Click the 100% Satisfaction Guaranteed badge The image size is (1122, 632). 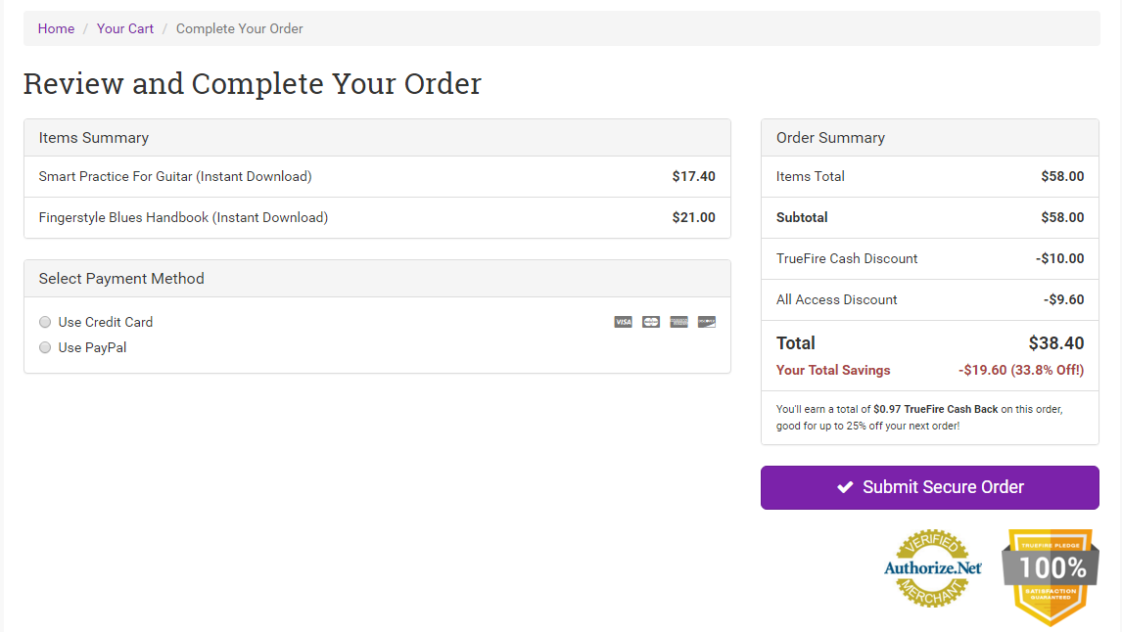1051,576
